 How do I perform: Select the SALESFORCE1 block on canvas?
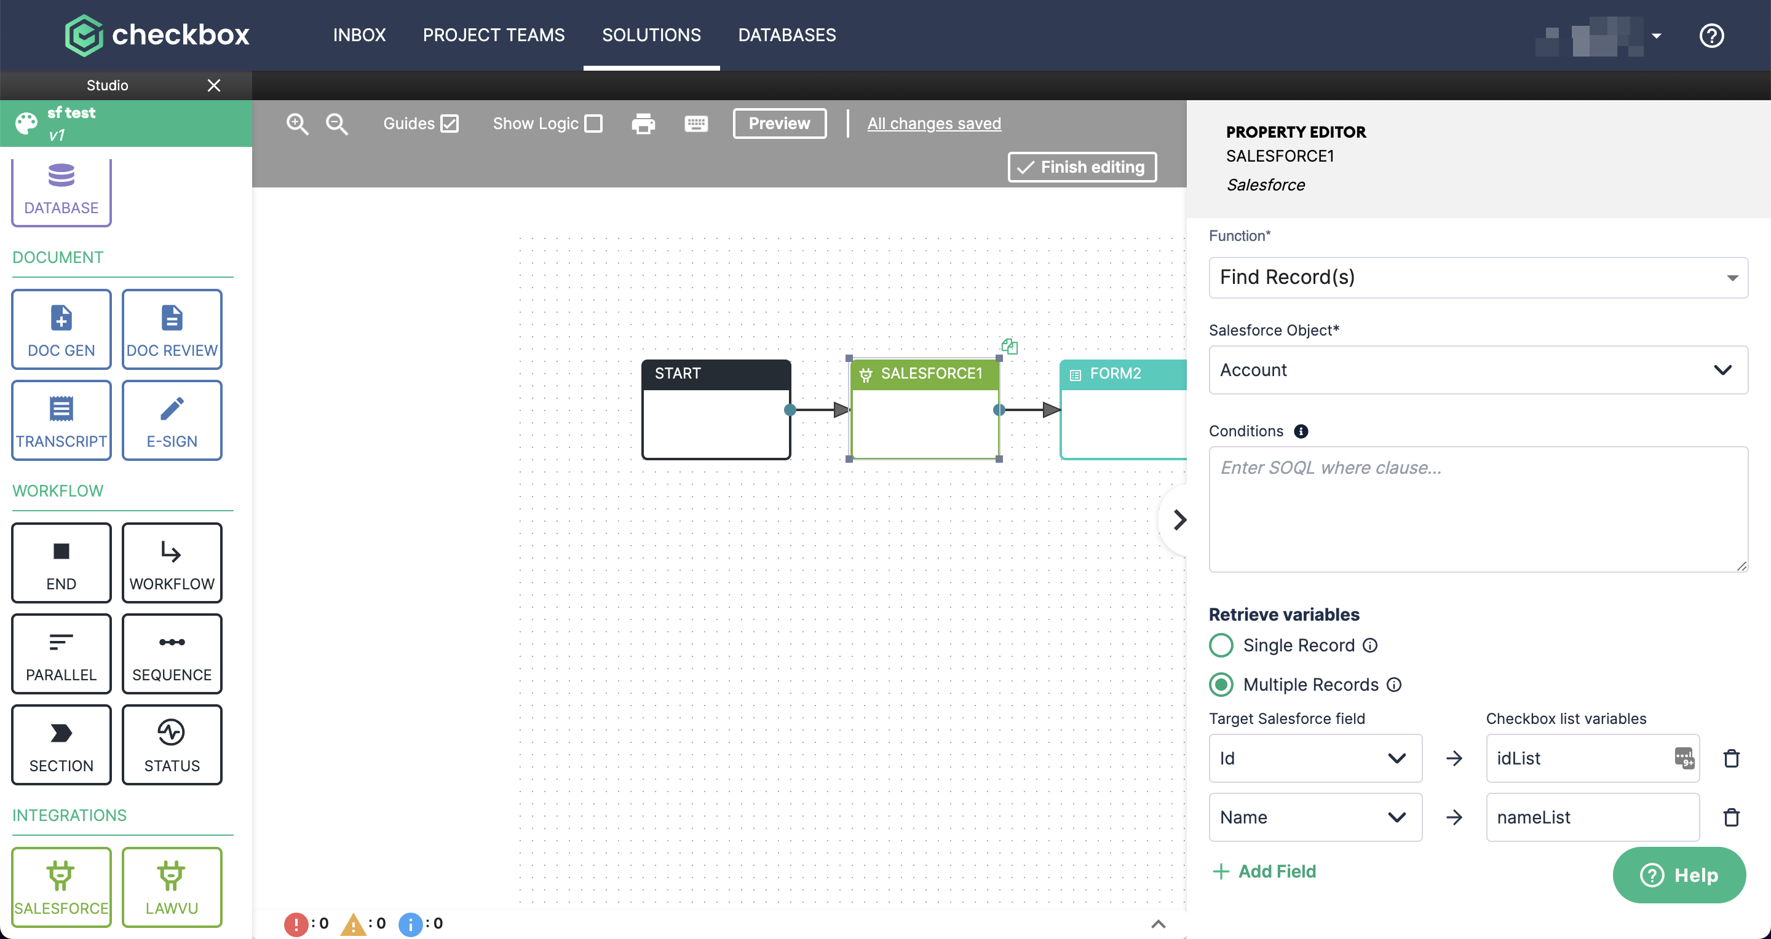tap(925, 409)
